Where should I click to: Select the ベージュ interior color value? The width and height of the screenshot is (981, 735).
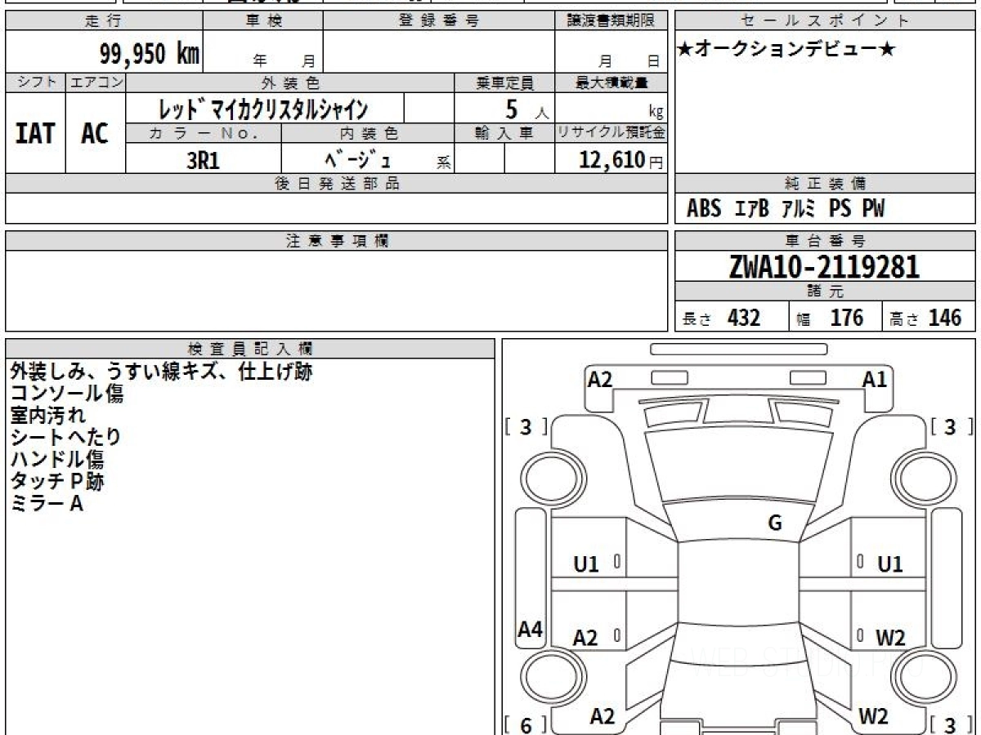(x=358, y=159)
